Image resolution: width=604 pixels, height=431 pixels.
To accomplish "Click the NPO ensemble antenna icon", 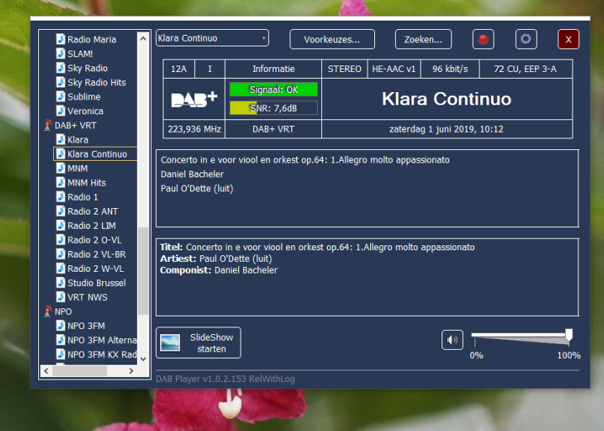I will click(48, 312).
